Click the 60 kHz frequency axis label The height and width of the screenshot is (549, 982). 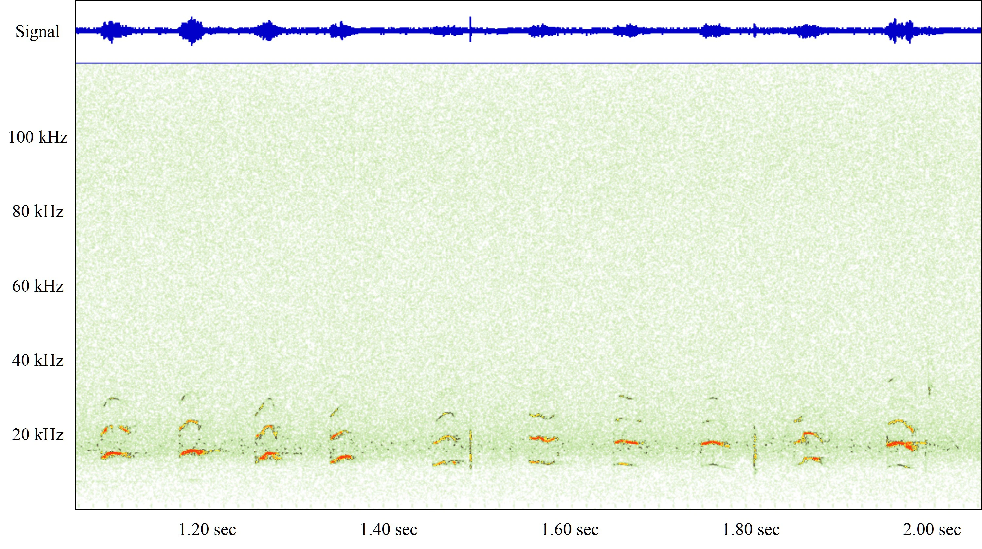point(38,286)
